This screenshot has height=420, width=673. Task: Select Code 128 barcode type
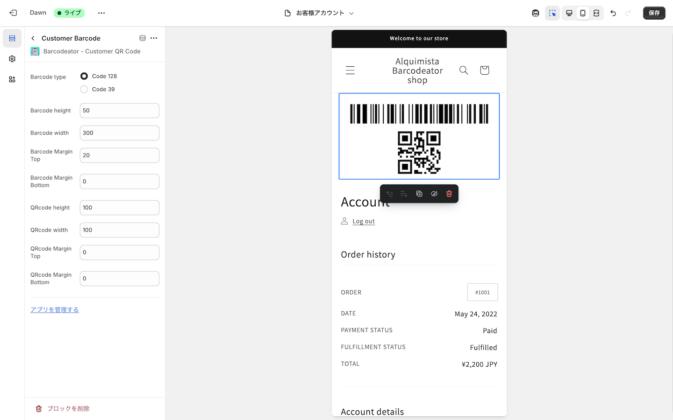pos(84,76)
